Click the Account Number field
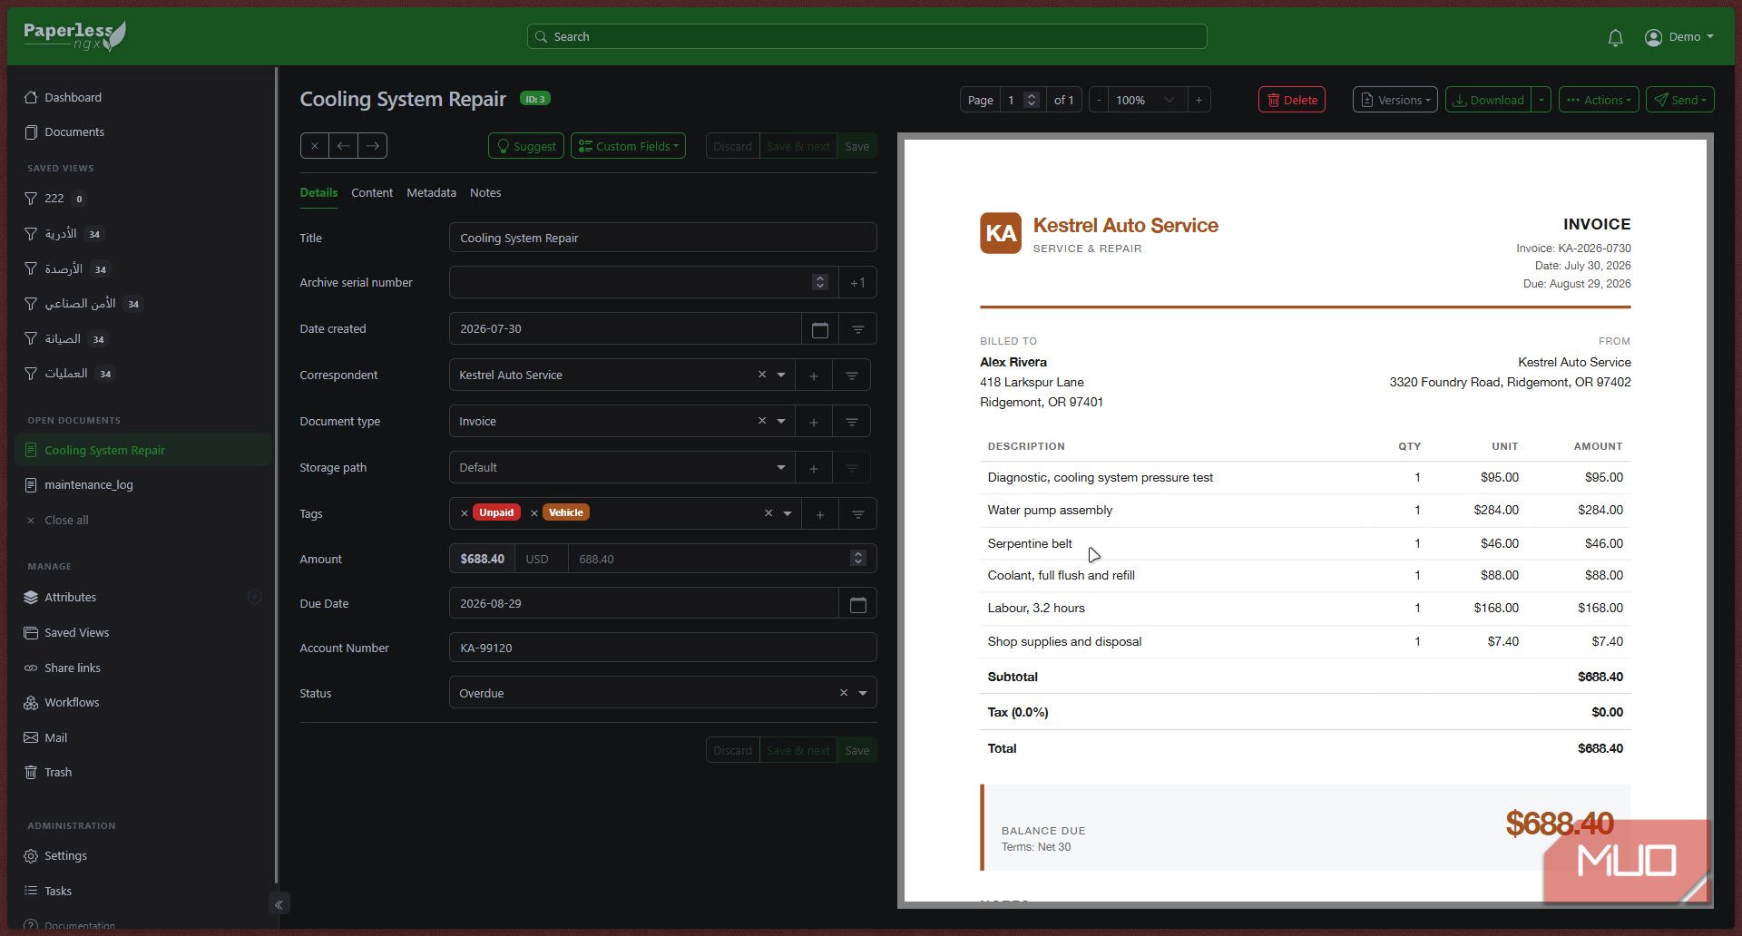1742x936 pixels. pos(662,648)
